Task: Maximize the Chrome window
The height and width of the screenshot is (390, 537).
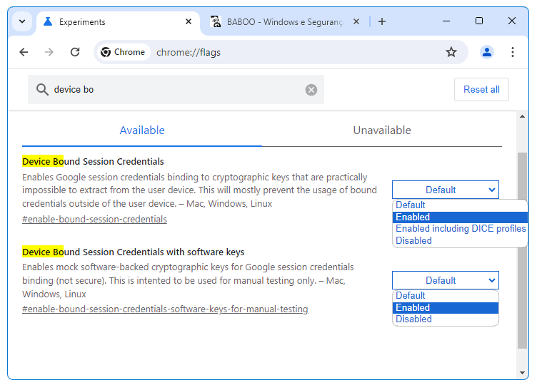Action: 479,21
